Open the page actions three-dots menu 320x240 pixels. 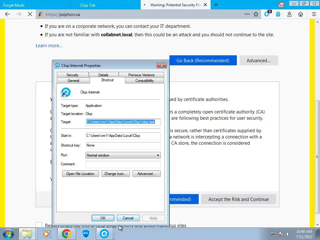coord(247,14)
